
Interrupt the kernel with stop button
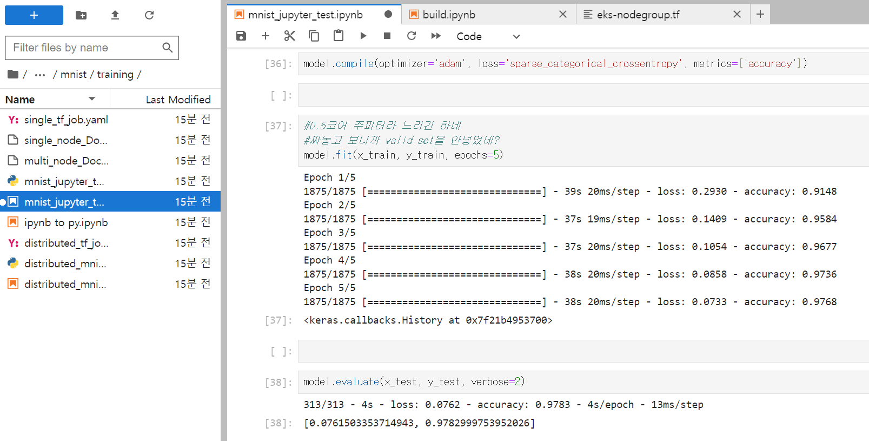point(387,36)
